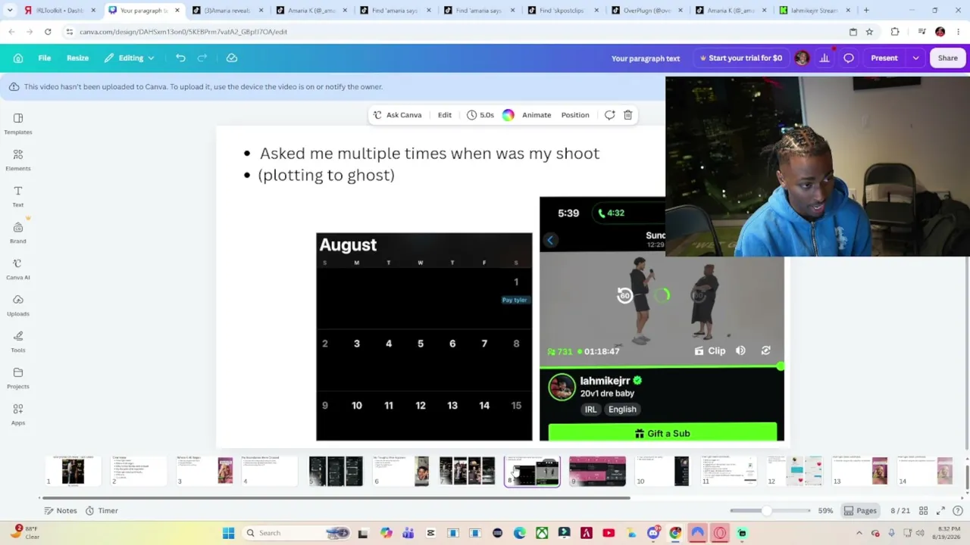This screenshot has height=545, width=970.
Task: Expand the Editing mode dropdown
Action: click(130, 58)
